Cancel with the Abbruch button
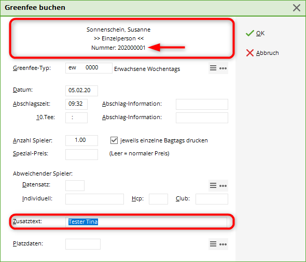306x262 pixels. [262, 53]
